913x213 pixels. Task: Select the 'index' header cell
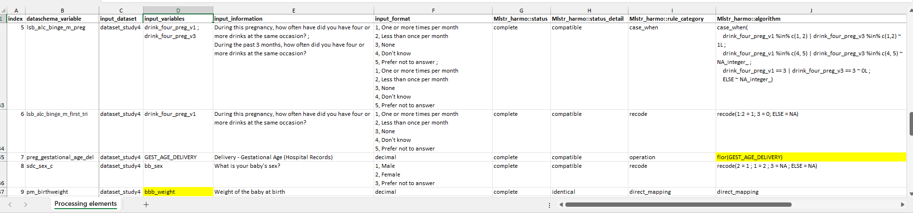(x=16, y=19)
